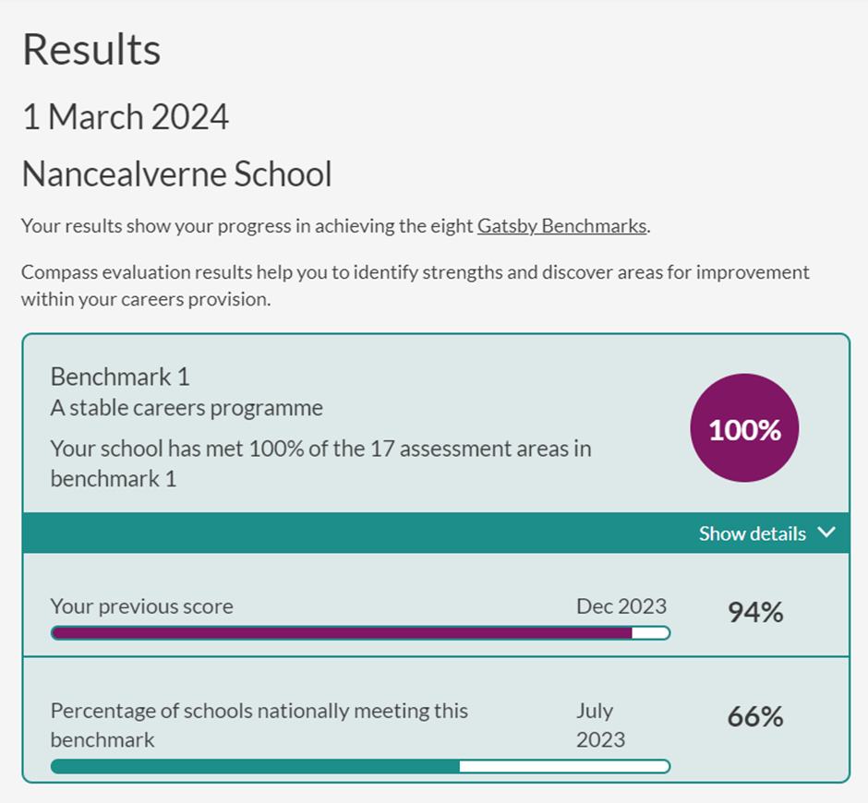Click 'Your previous score' label

point(141,606)
